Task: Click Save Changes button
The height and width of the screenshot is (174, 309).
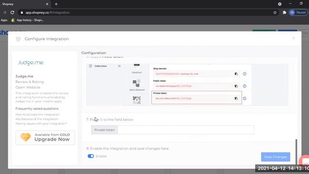Action: 276,157
